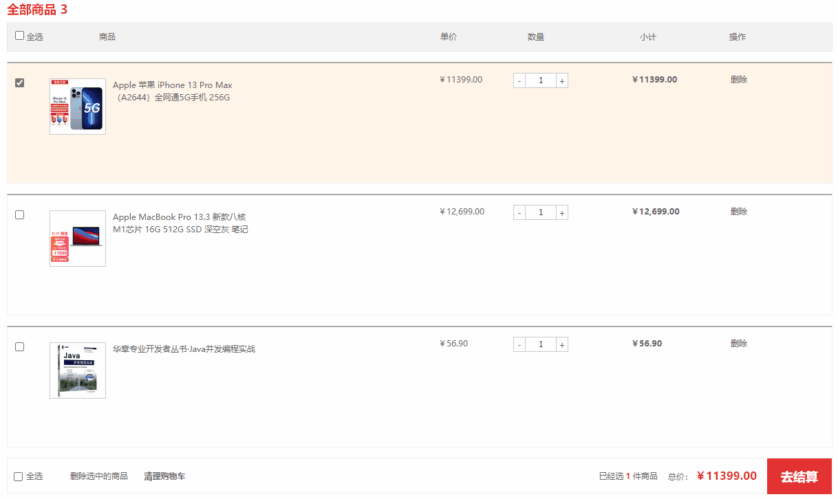Click the Java book quantity input field

click(x=541, y=344)
